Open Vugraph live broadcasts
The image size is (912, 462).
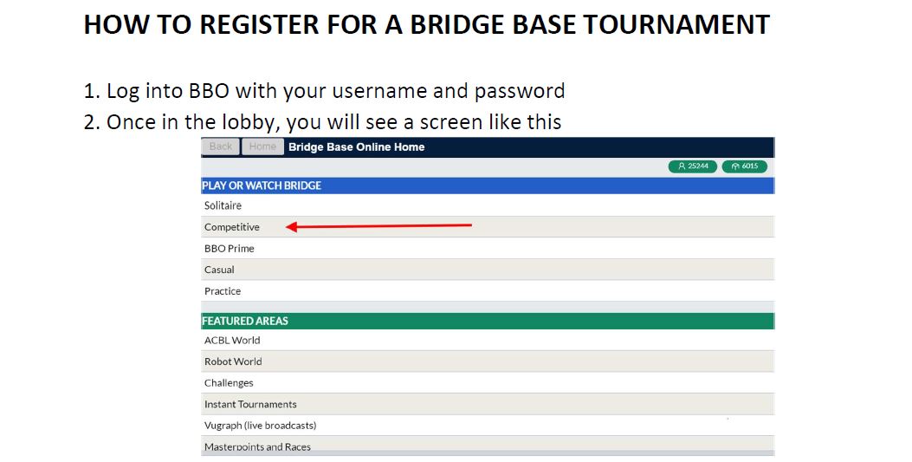pyautogui.click(x=488, y=426)
